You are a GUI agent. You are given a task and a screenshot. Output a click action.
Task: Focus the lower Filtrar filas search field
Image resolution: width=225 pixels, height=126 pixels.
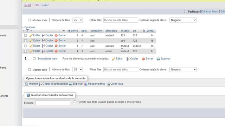point(121,70)
